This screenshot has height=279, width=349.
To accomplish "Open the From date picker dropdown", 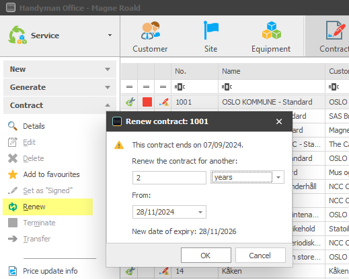I will (x=200, y=212).
